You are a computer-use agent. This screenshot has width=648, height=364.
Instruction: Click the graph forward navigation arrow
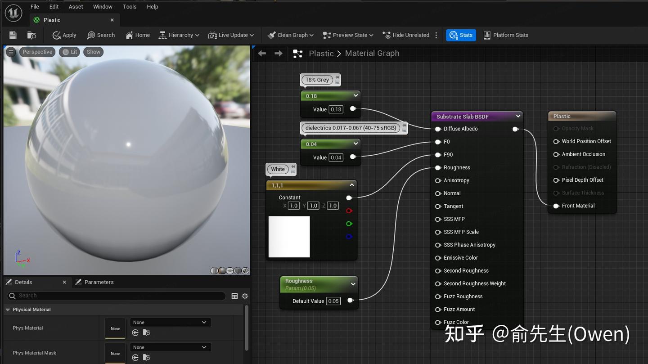coord(279,54)
